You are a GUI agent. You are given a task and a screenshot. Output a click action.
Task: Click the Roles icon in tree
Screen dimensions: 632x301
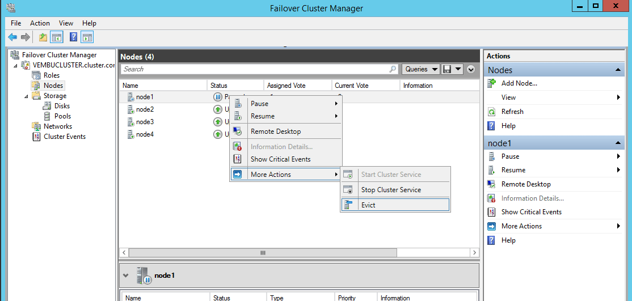click(36, 75)
